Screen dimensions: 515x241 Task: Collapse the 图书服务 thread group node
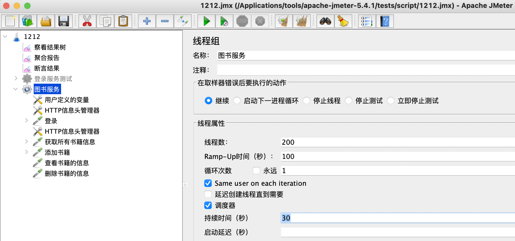pos(16,89)
